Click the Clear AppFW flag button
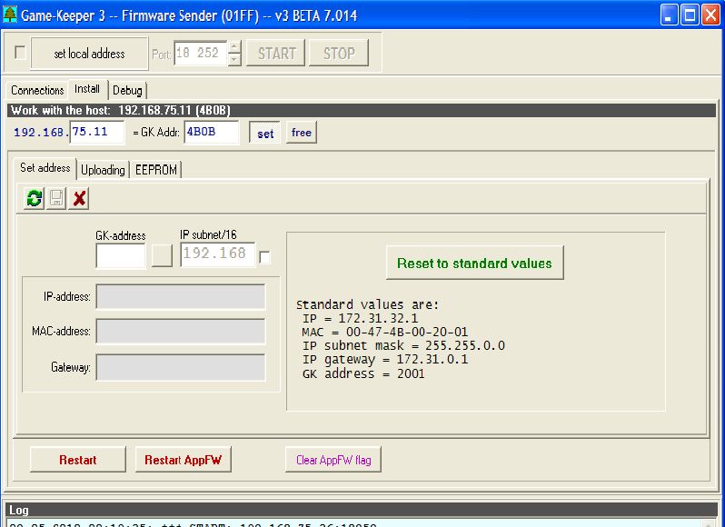725x527 pixels. click(333, 460)
